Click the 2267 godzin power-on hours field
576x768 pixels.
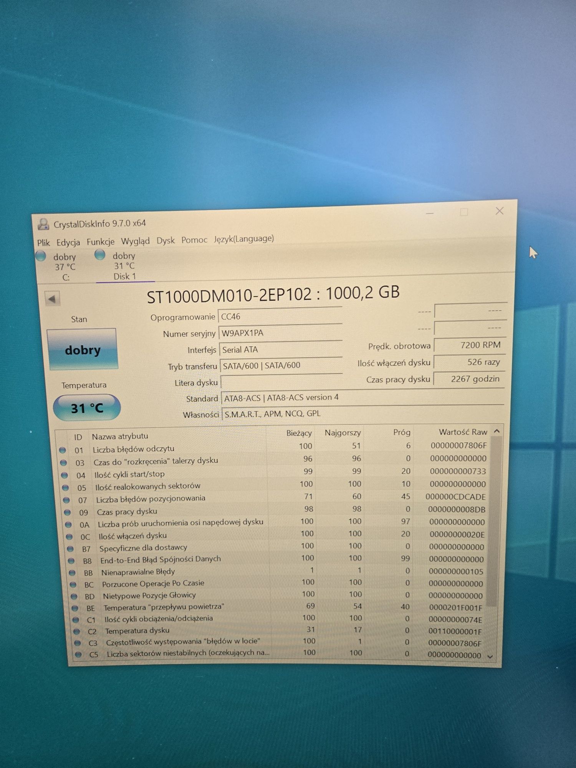(469, 379)
